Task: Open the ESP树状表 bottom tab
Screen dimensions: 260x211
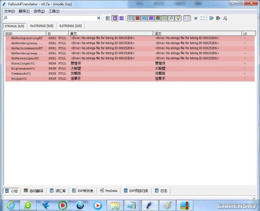Action: point(83,191)
